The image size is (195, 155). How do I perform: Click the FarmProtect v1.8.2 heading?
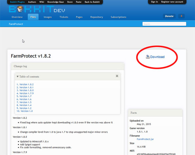31,56
